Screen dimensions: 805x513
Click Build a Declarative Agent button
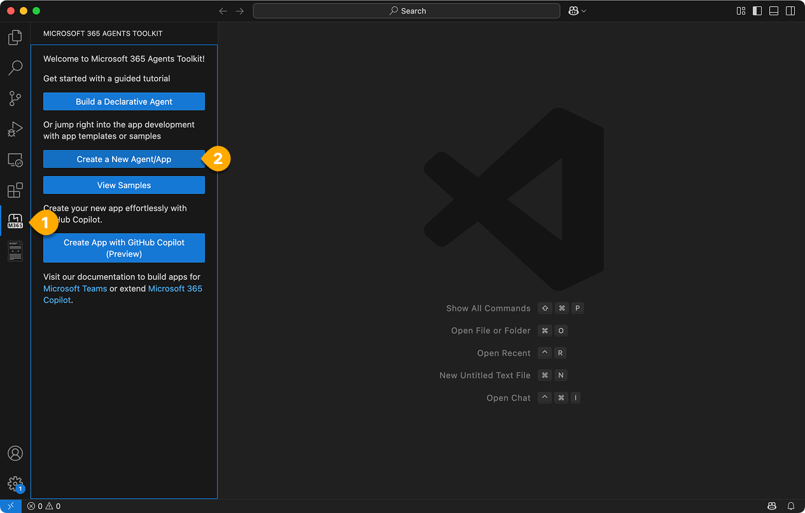(x=124, y=102)
